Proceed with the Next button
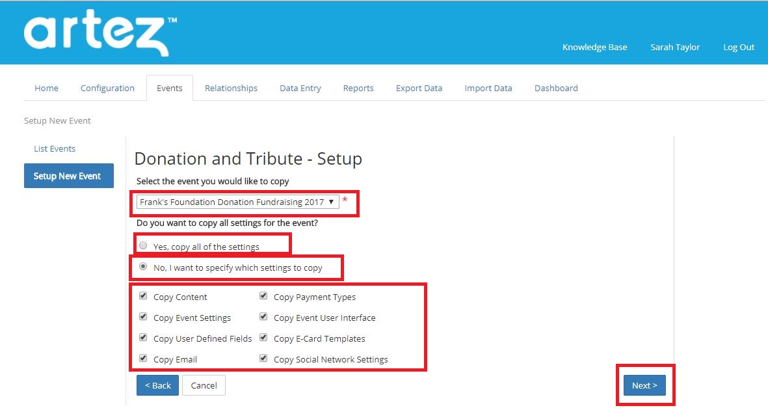This screenshot has width=768, height=410. (x=644, y=385)
